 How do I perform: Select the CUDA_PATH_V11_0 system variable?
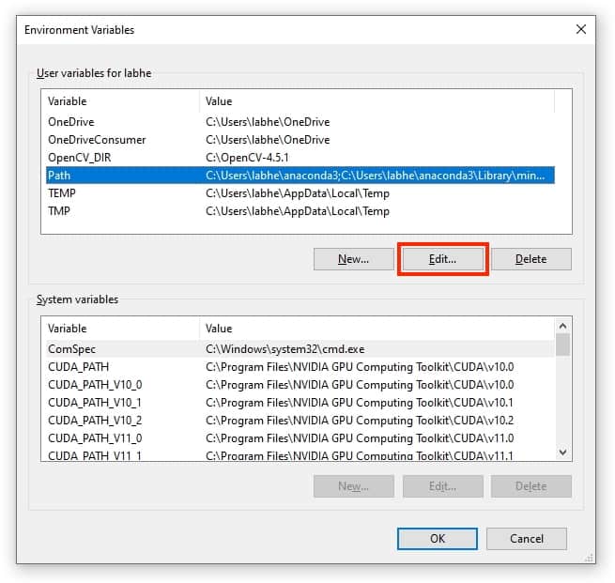[x=300, y=437]
